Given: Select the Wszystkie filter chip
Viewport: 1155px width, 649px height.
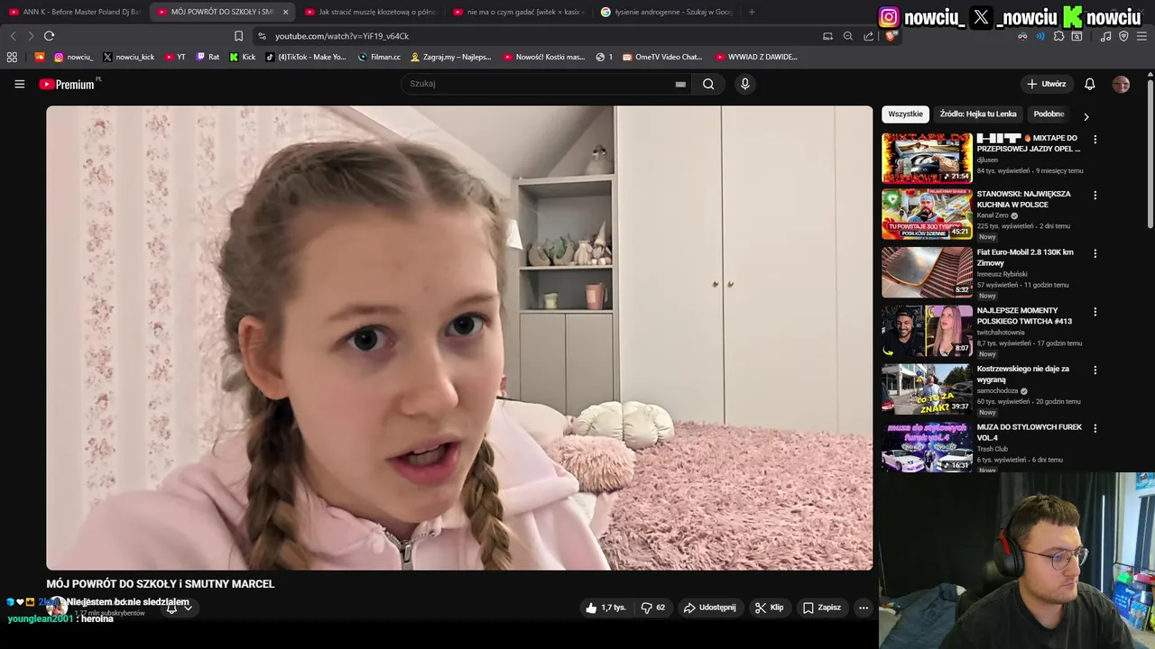Looking at the screenshot, I should click(x=905, y=114).
